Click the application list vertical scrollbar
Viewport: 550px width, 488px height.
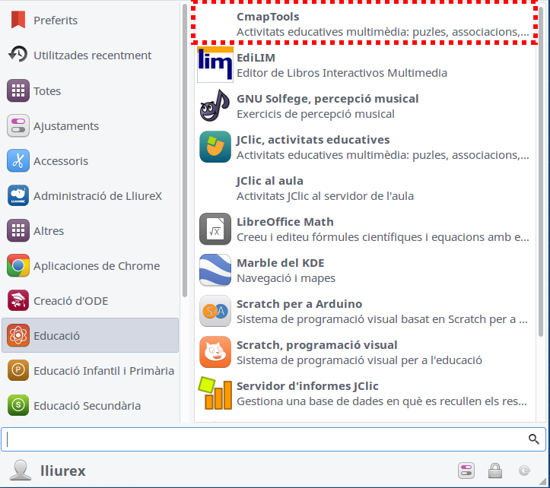point(541,172)
